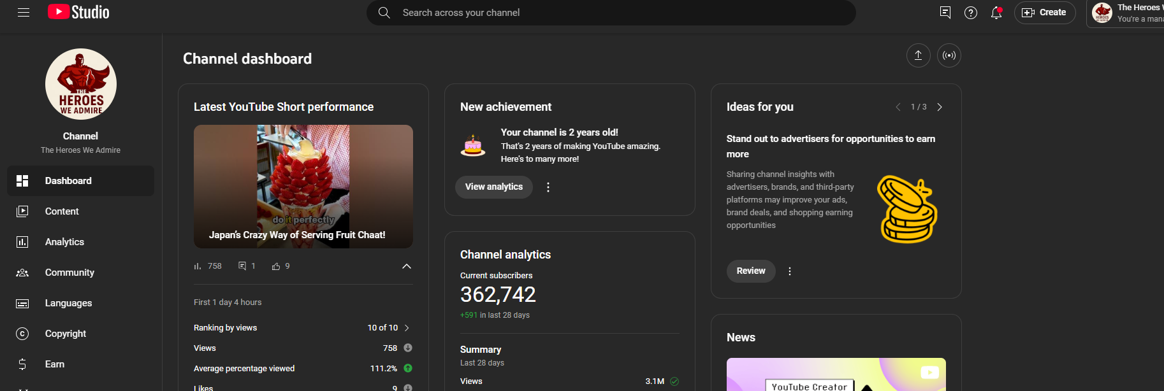Click the Review button

(751, 271)
